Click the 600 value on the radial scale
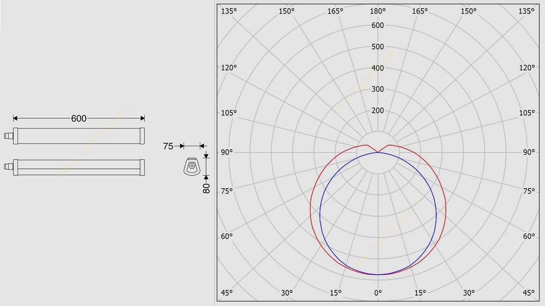This screenshot has width=545, height=306. pyautogui.click(x=377, y=25)
